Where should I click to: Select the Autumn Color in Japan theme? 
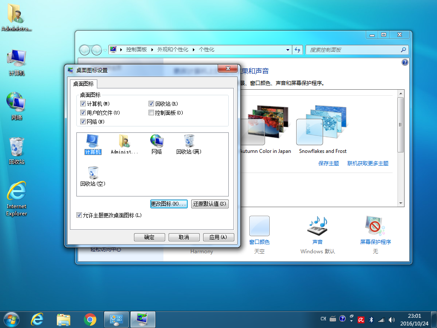click(x=265, y=130)
